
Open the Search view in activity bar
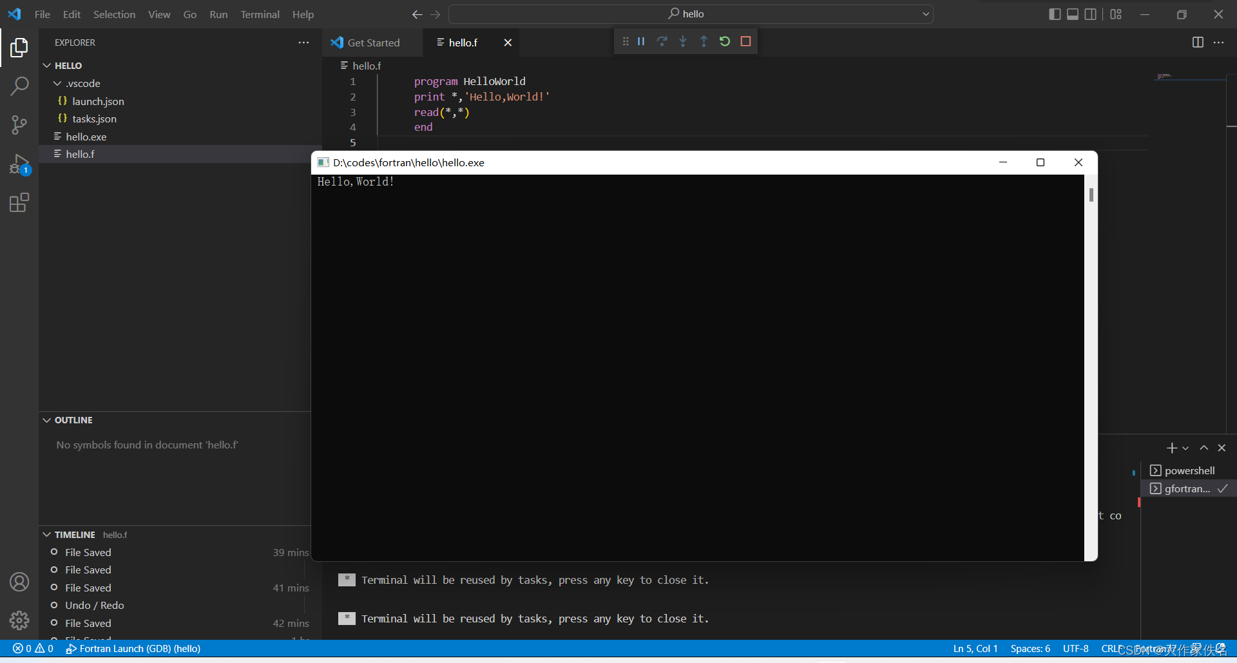(19, 86)
